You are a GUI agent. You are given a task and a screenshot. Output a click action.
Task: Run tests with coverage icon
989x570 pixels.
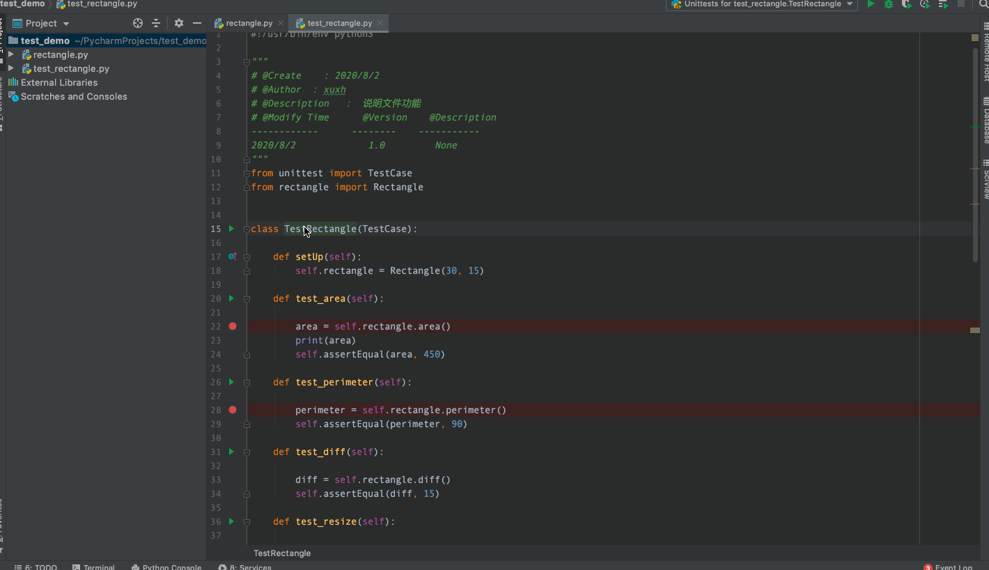906,4
